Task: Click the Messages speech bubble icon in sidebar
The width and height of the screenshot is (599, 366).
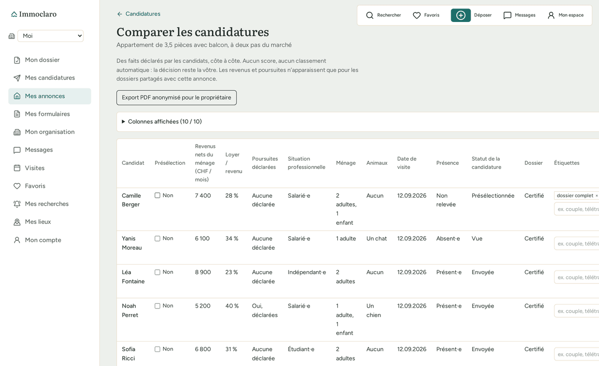Action: coord(17,150)
